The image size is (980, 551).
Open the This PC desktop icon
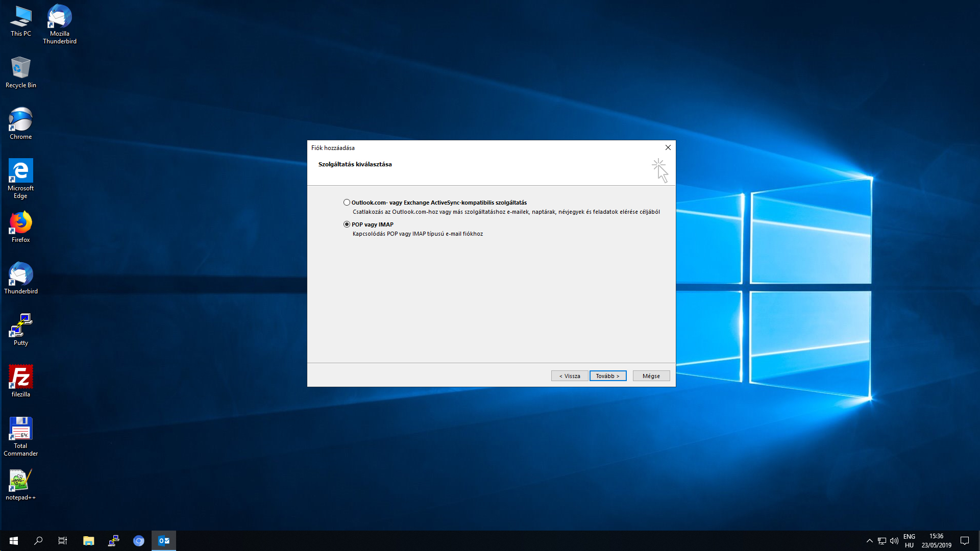coord(21,21)
